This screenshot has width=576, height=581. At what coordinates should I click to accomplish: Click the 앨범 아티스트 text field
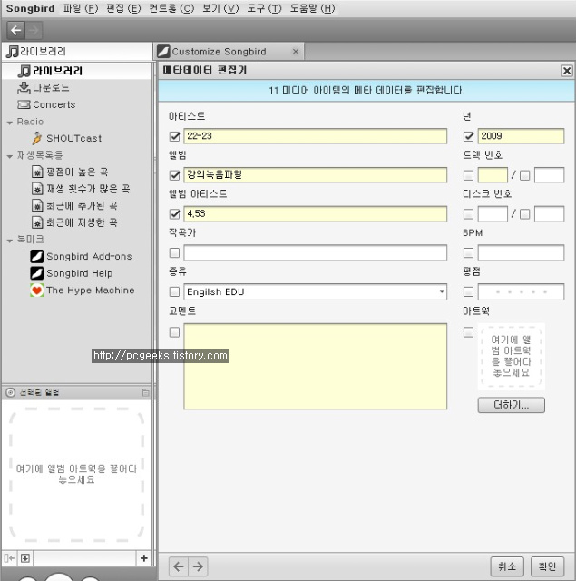click(315, 214)
